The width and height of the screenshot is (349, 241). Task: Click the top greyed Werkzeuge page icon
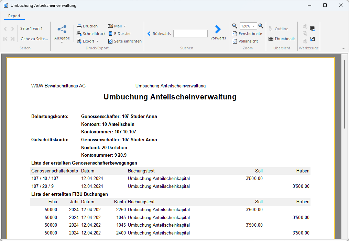(305, 26)
